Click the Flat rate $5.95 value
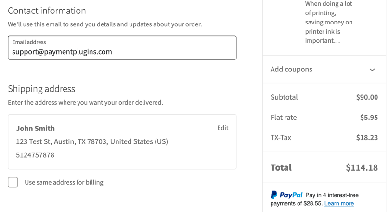389x212 pixels. click(x=369, y=118)
